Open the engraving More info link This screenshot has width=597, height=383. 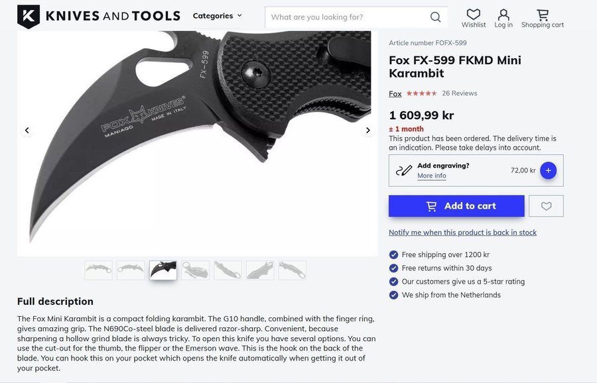click(431, 176)
